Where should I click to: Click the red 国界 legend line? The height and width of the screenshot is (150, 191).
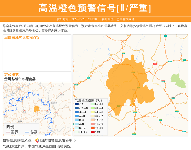pos(7,132)
